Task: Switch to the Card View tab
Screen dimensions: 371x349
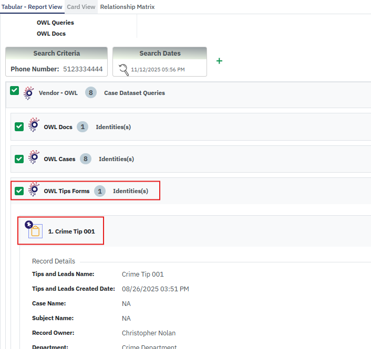Action: 81,7
